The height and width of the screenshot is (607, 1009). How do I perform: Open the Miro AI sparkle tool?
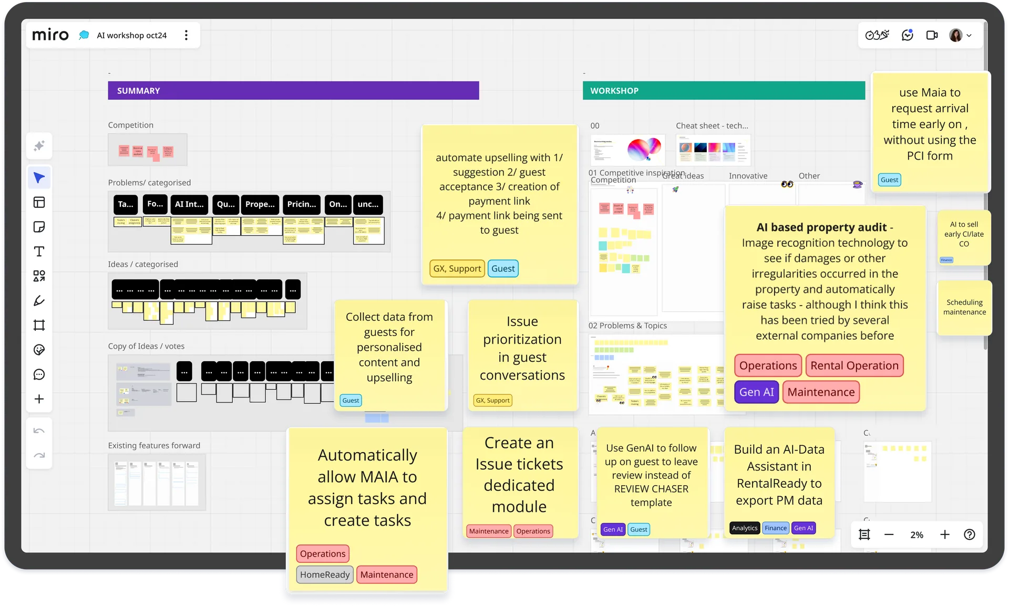[39, 146]
